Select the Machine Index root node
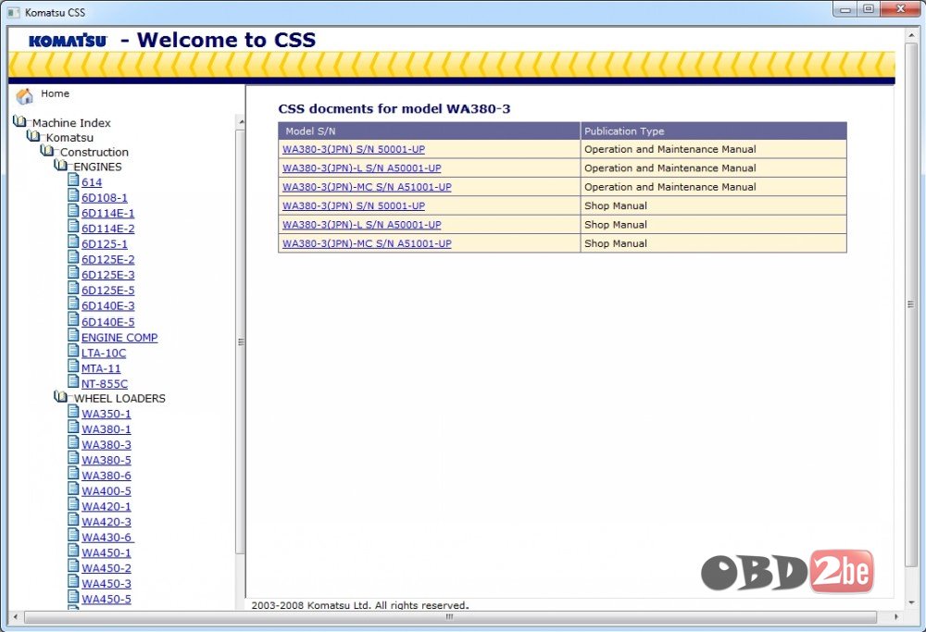The height and width of the screenshot is (632, 926). (x=71, y=123)
